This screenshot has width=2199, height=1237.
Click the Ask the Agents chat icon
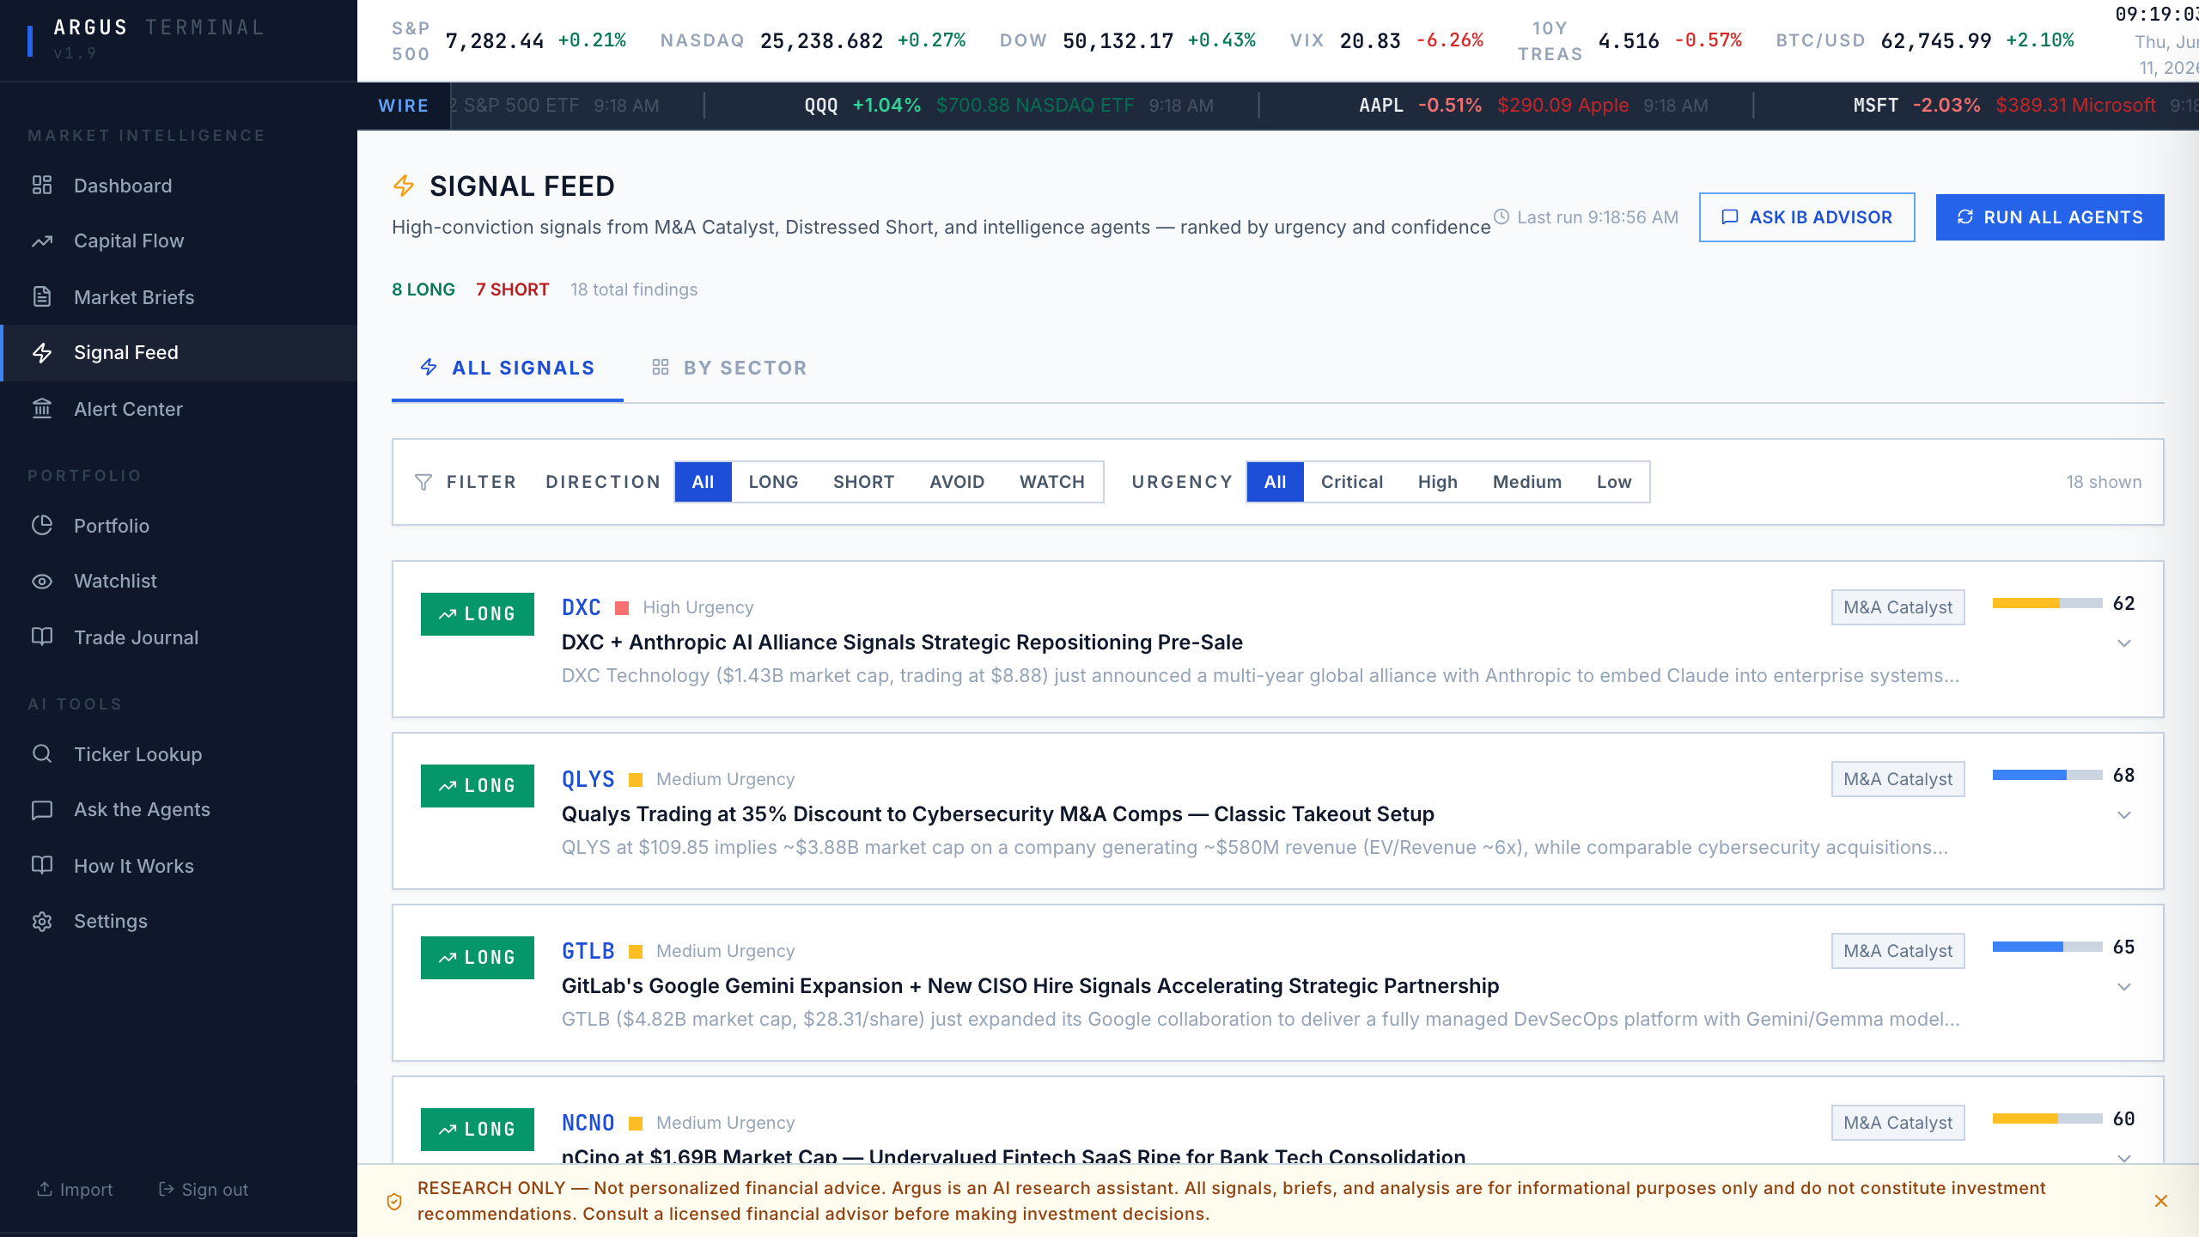click(x=42, y=810)
